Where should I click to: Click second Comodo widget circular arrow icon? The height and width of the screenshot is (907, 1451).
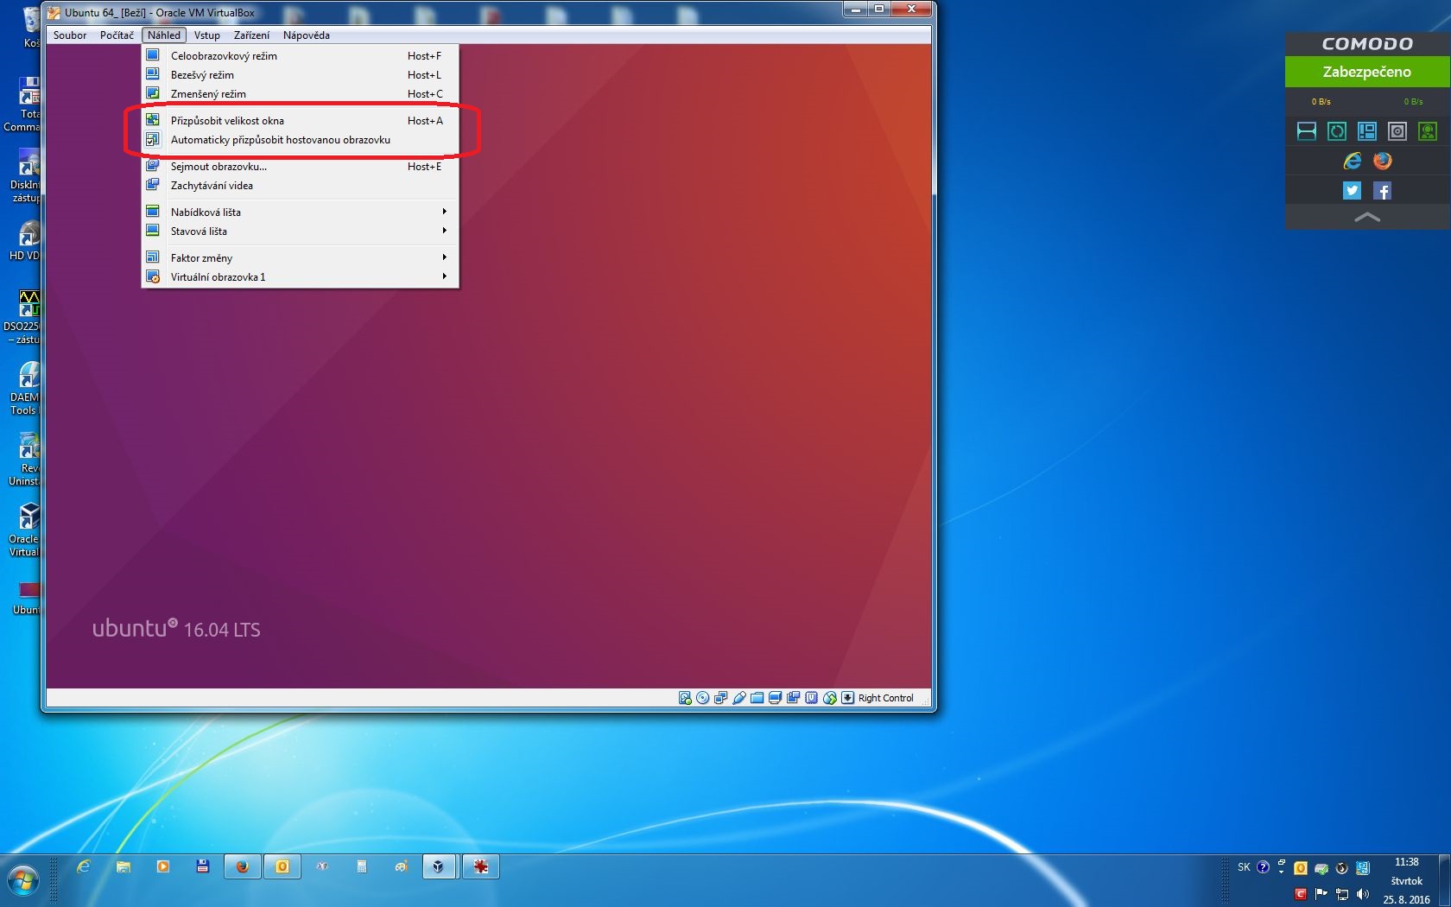1337,130
